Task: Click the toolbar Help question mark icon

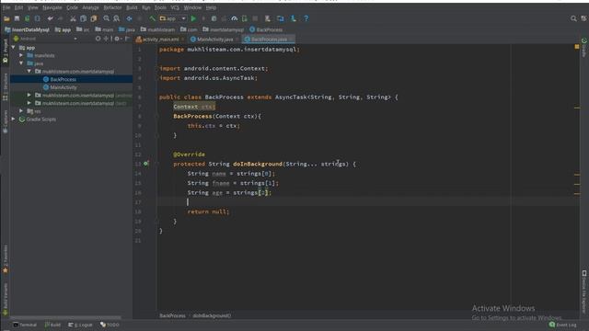Action: click(306, 18)
